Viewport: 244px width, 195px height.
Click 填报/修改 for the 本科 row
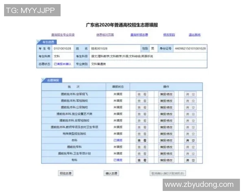click(x=166, y=141)
